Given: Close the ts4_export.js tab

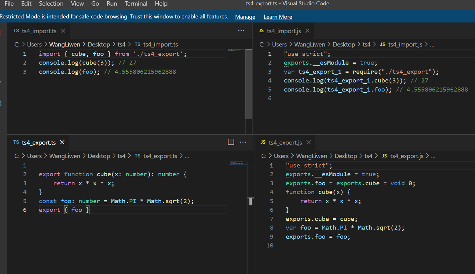Looking at the screenshot, I should click(309, 142).
